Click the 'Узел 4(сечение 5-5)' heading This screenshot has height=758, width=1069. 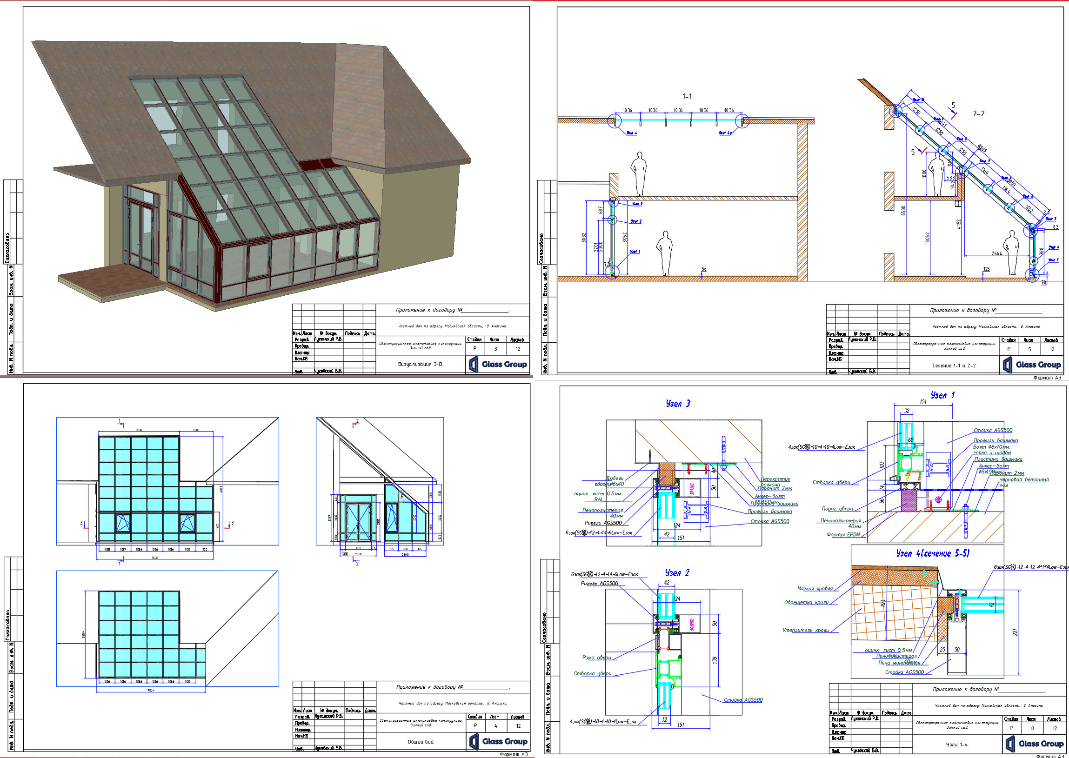tap(933, 553)
